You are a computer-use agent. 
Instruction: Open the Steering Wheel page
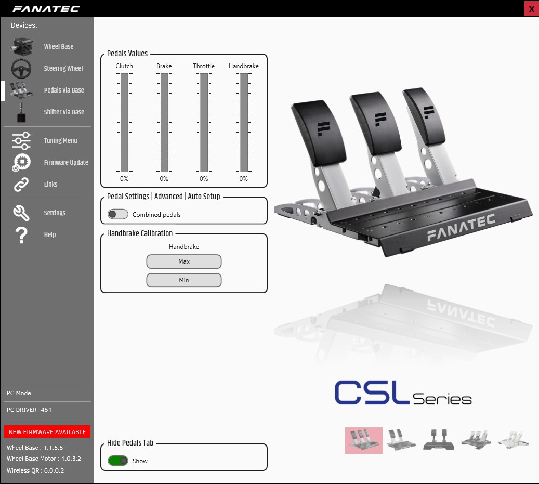coord(63,69)
